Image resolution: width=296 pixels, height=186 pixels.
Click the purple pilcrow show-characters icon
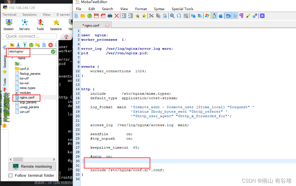click(x=241, y=16)
